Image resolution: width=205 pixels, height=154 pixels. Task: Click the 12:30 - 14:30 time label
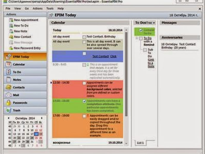(61, 83)
